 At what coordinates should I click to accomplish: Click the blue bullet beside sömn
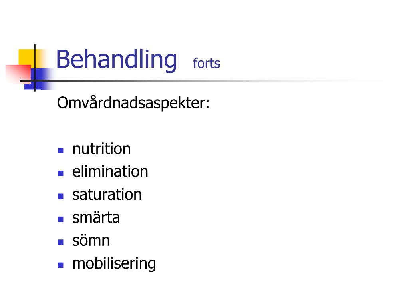[x=61, y=242]
